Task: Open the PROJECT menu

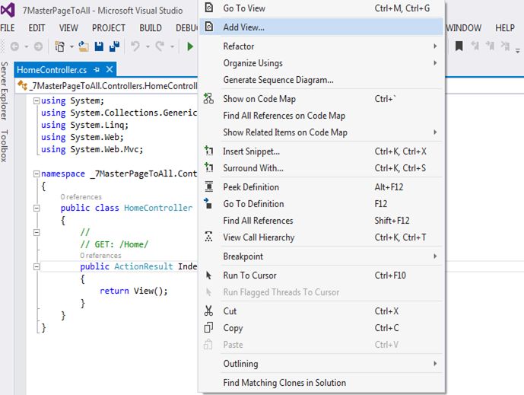Action: click(109, 28)
